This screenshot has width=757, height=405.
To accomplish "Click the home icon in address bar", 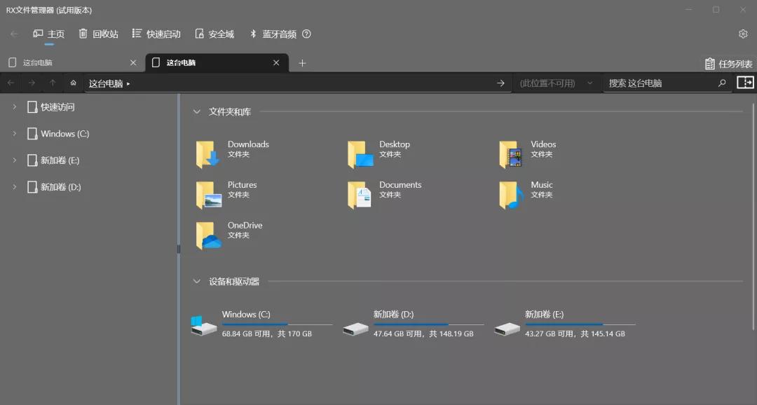I will [x=74, y=83].
